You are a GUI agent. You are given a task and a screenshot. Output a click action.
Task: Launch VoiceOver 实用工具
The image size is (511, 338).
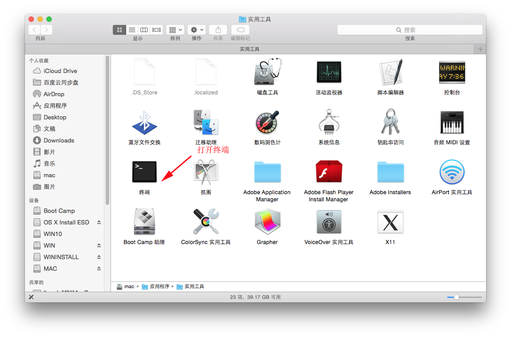pos(329,222)
